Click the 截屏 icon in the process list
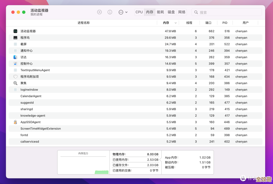This screenshot has width=273, height=184. click(x=15, y=44)
